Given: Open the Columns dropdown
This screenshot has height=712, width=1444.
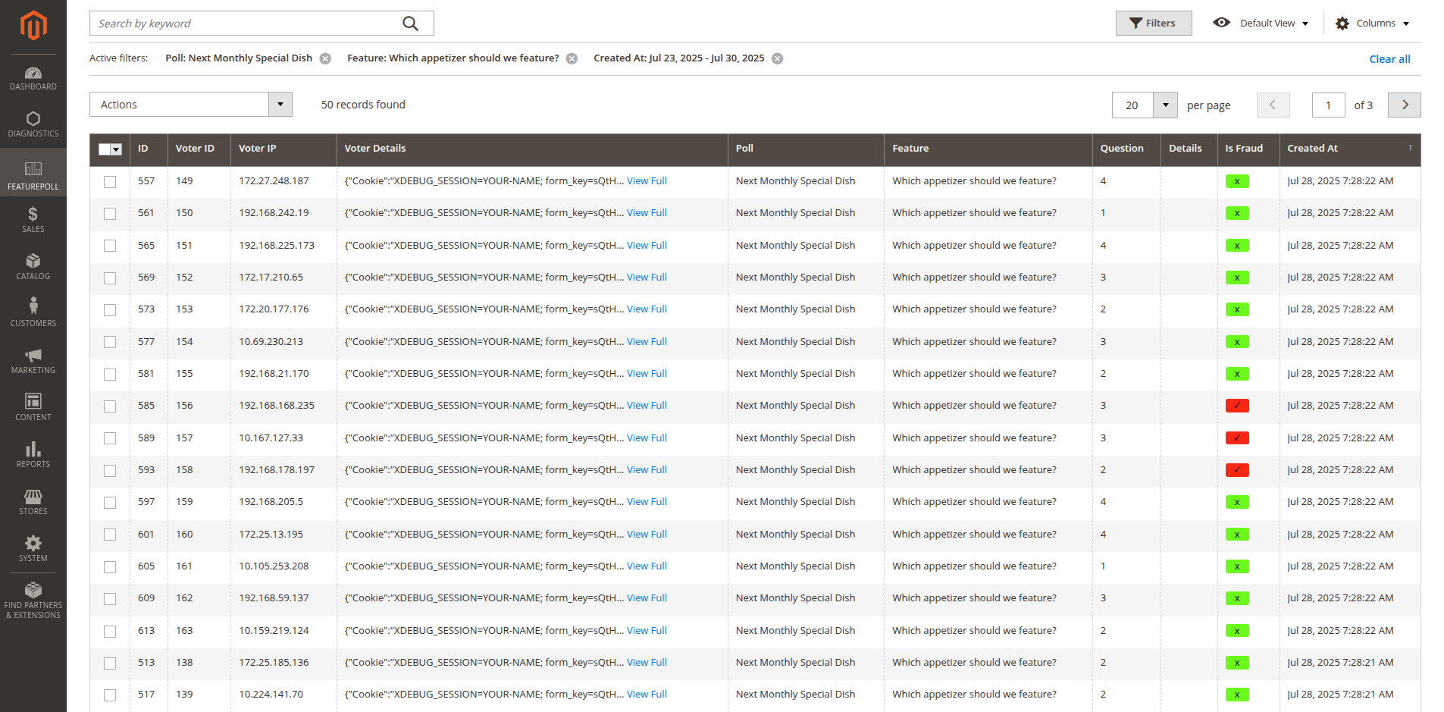Looking at the screenshot, I should 1373,24.
